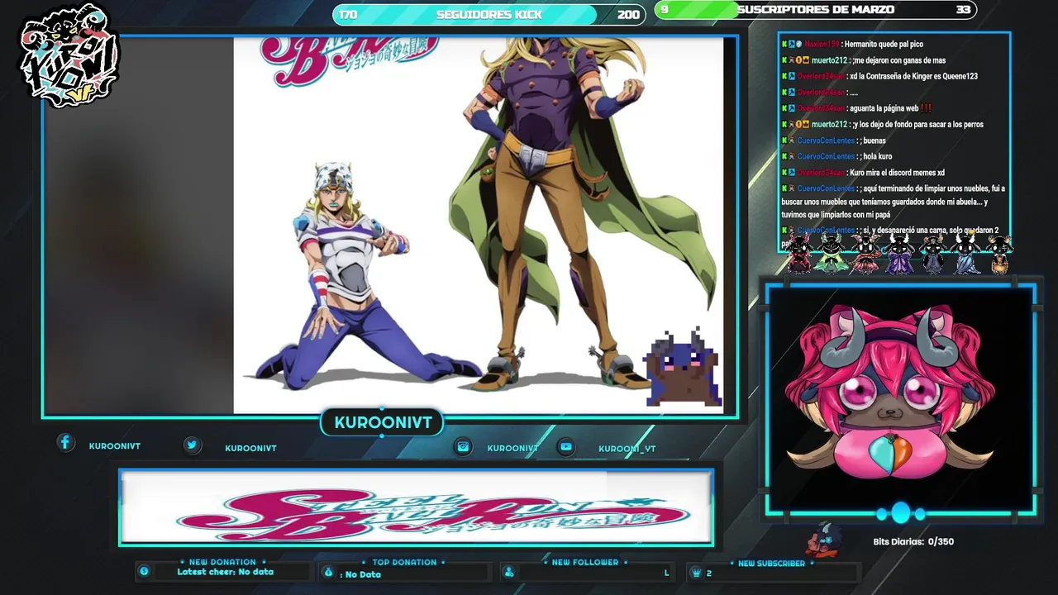Click the Kick badge beside Naxion159
The height and width of the screenshot is (595, 1058).
tap(784, 44)
